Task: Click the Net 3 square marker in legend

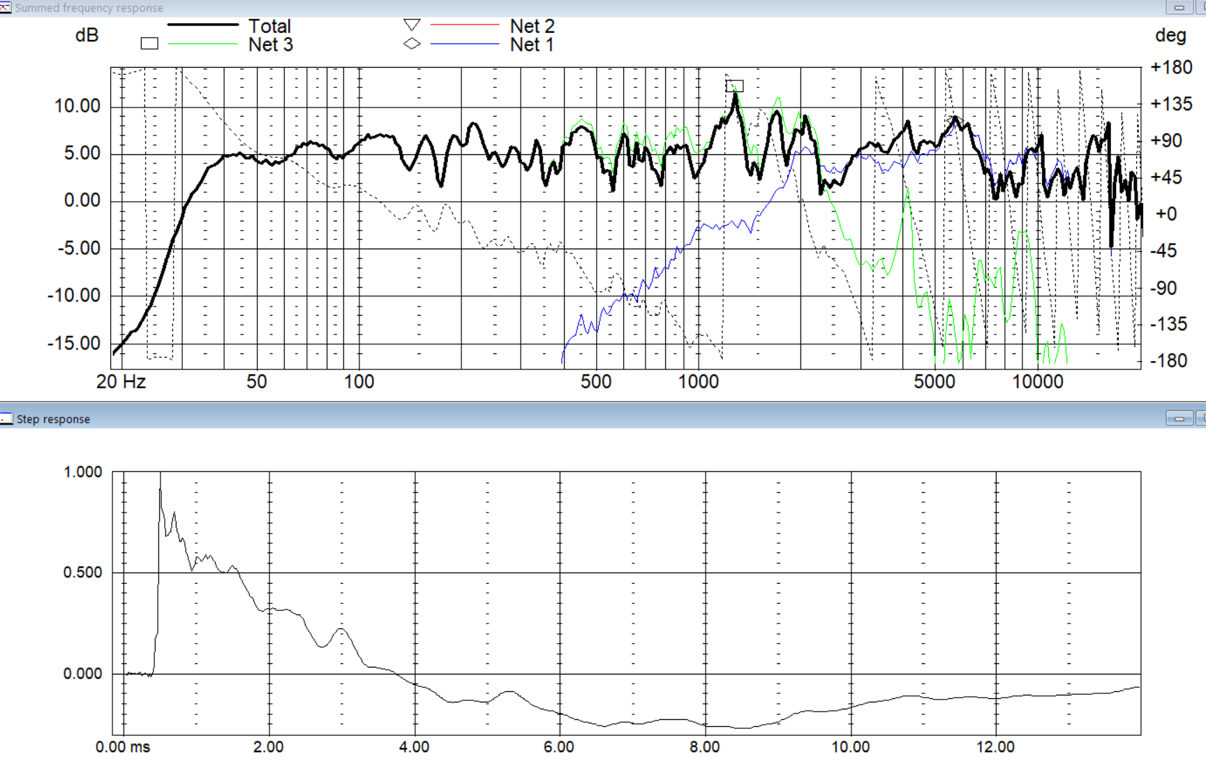Action: (x=149, y=43)
